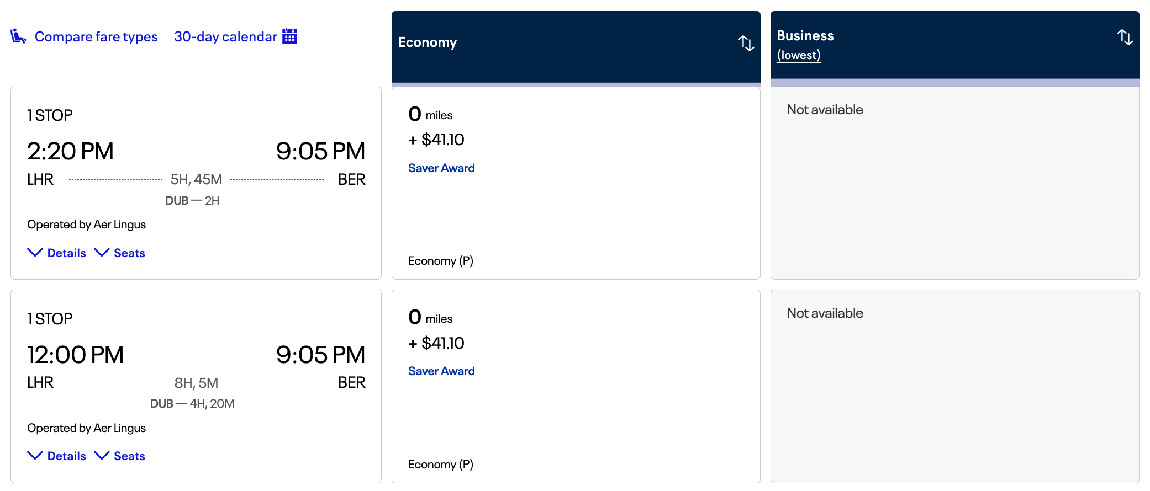Open the Compare fare types link
Viewport: 1150px width, 491px height.
click(96, 37)
